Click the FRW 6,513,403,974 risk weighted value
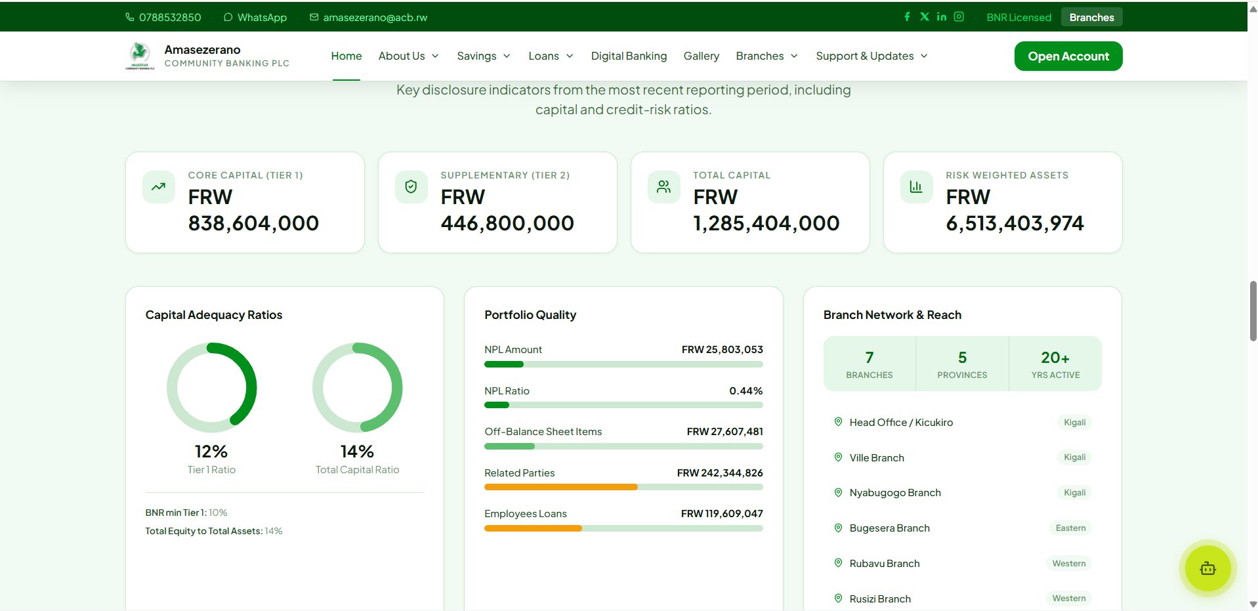The height and width of the screenshot is (611, 1258). [x=1015, y=210]
